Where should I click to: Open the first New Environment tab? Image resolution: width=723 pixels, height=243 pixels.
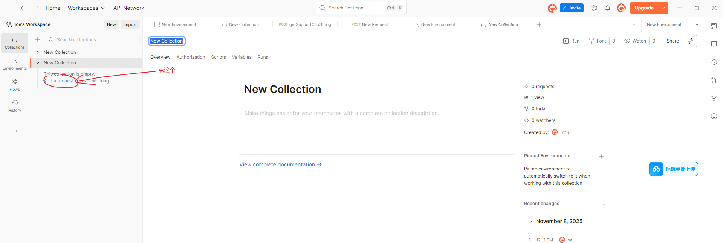(175, 24)
